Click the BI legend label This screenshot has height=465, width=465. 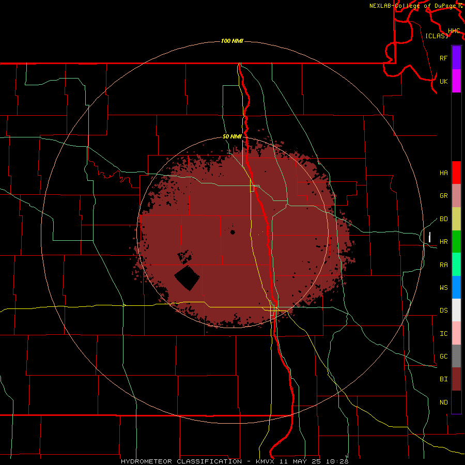click(x=443, y=379)
